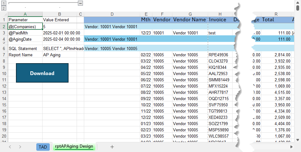
Task: Click the Vendor Name header cell
Action: 190,20
